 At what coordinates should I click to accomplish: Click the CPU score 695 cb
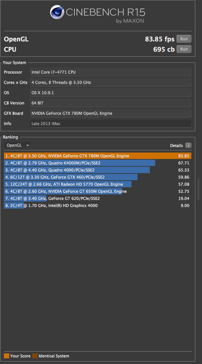tap(164, 49)
